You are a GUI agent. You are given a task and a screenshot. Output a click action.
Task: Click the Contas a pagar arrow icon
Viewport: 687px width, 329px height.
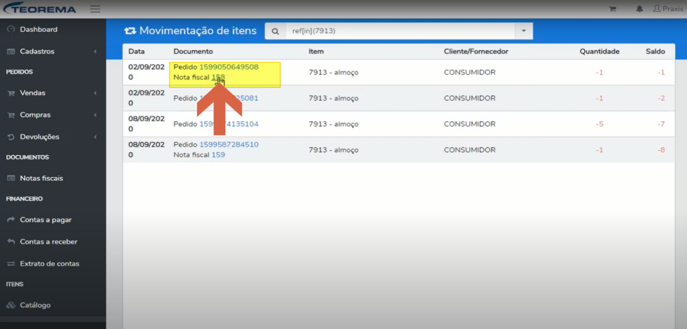[11, 220]
